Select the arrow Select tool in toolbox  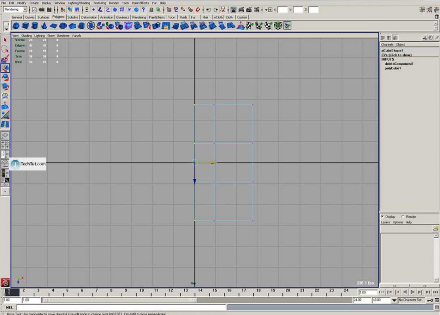pos(5,40)
